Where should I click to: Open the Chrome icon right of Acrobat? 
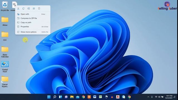tap(129, 97)
